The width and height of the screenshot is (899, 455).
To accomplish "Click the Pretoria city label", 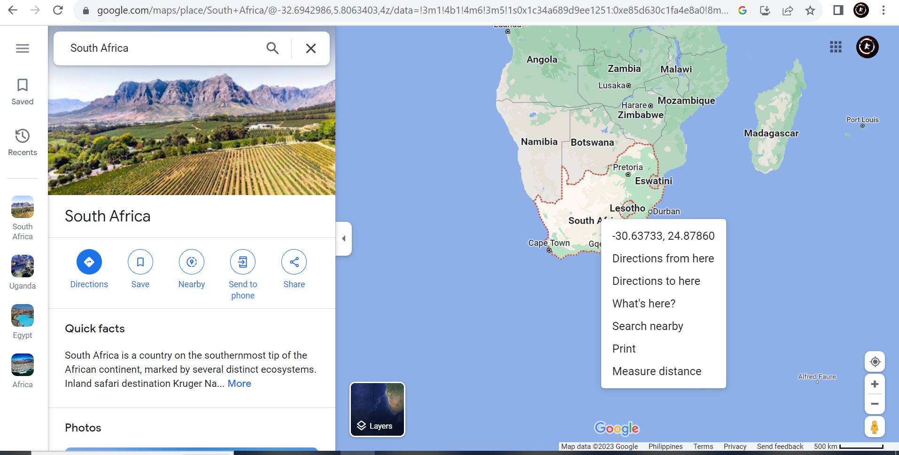I will 628,167.
